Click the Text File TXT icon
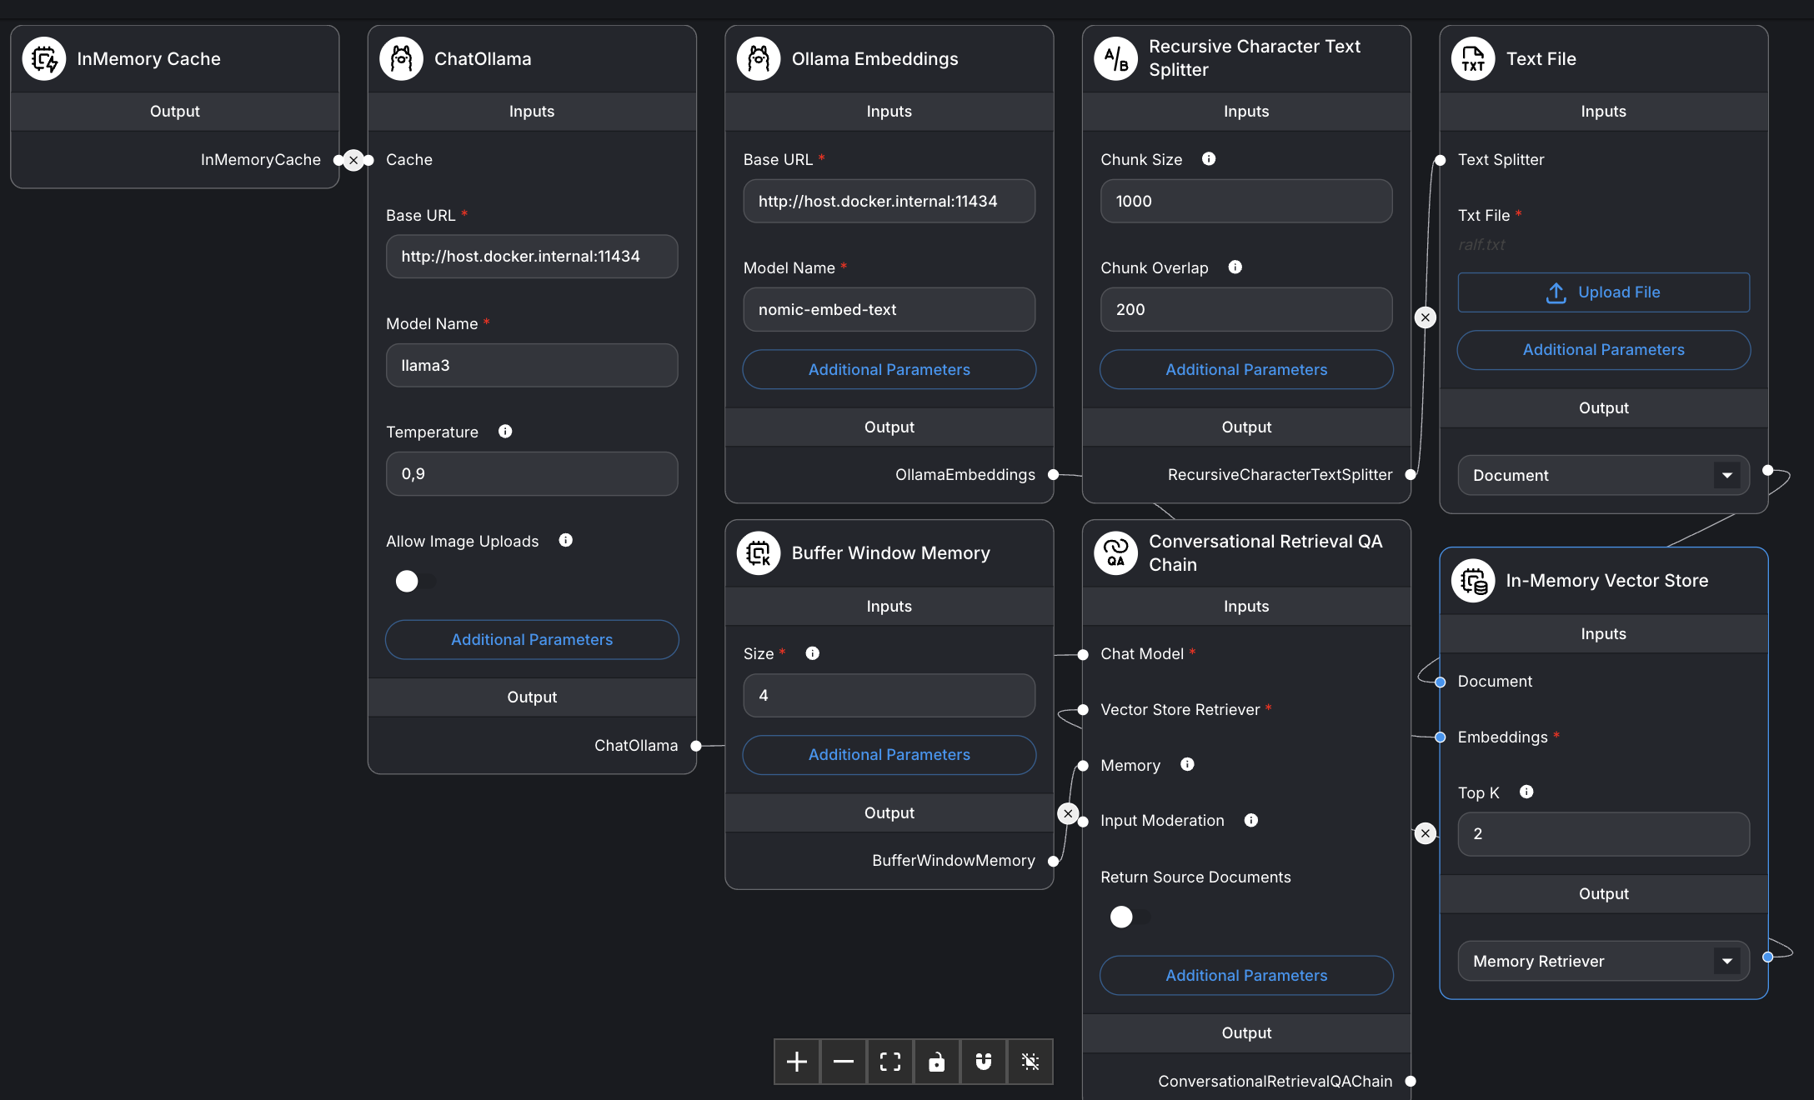The width and height of the screenshot is (1814, 1100). tap(1472, 58)
